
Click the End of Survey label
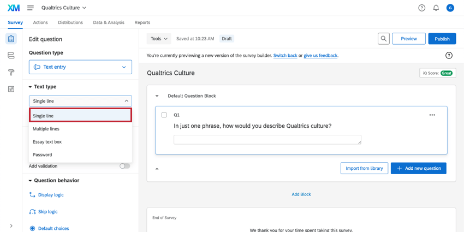pos(164,218)
